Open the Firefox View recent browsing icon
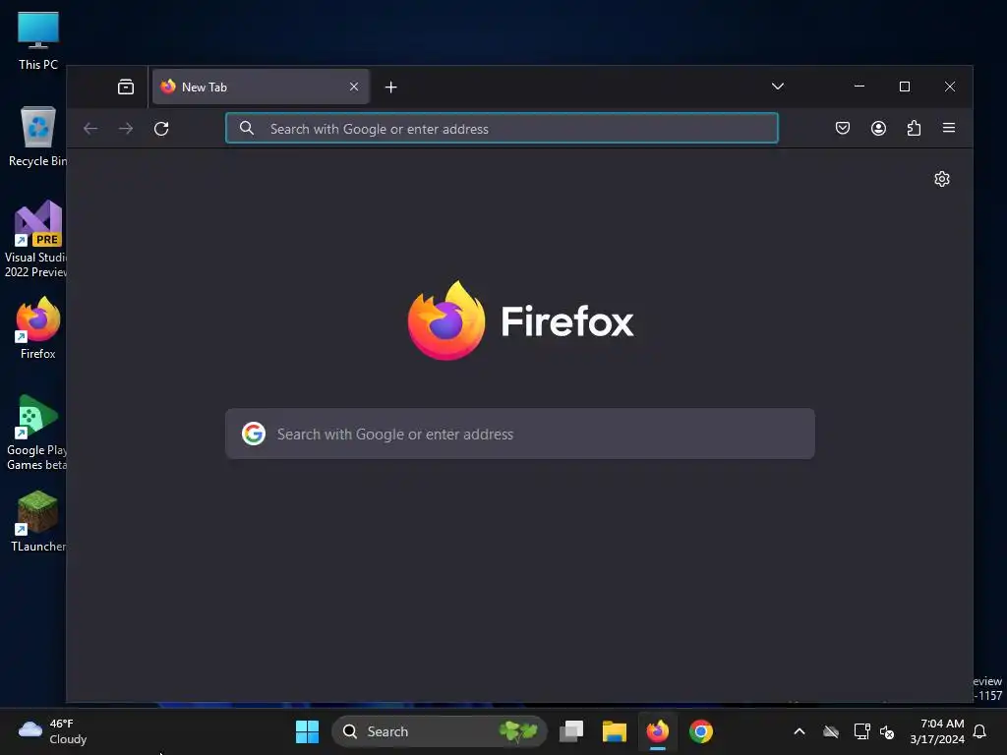 click(126, 87)
